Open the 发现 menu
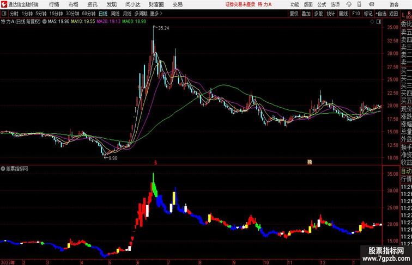Screen dimensions: 412x265 point(111,4)
